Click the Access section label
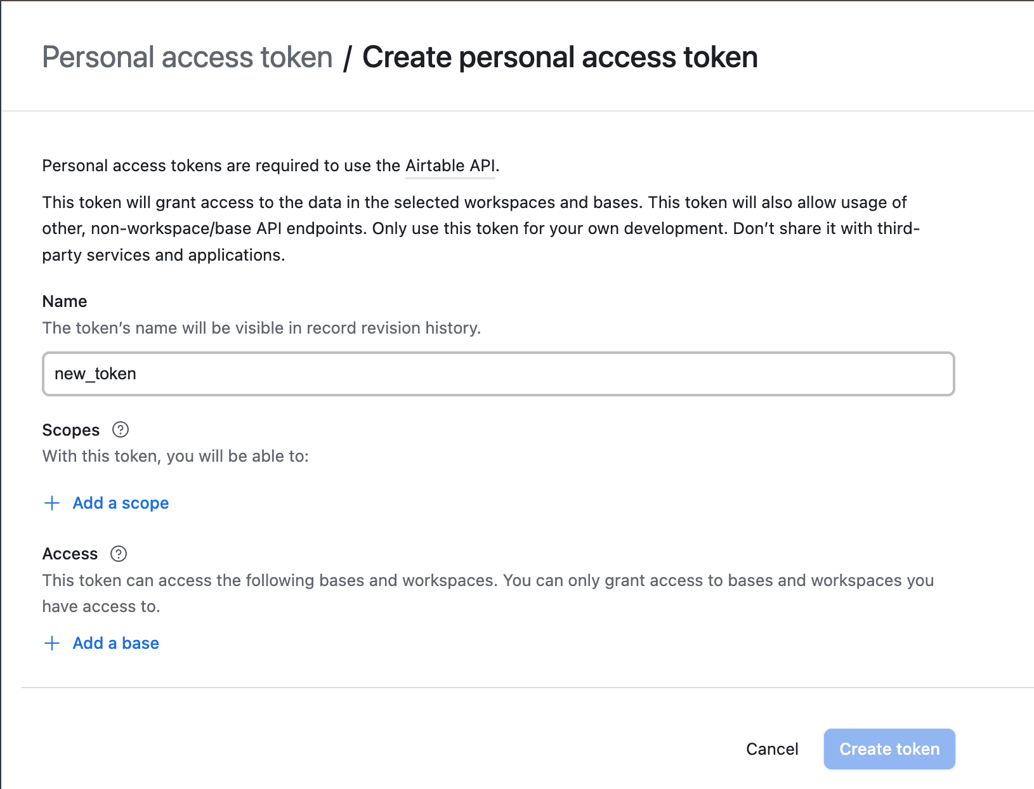The width and height of the screenshot is (1034, 789). click(70, 554)
